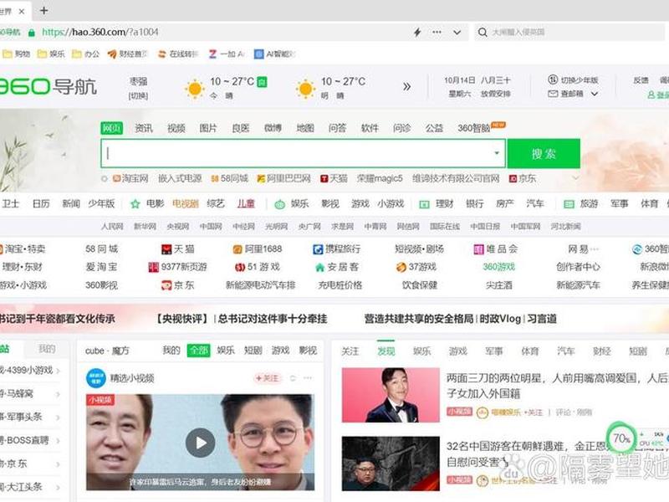This screenshot has height=502, width=669.
Task: Expand the 4399小游戏 sidebar row arrow
Action: click(x=58, y=371)
